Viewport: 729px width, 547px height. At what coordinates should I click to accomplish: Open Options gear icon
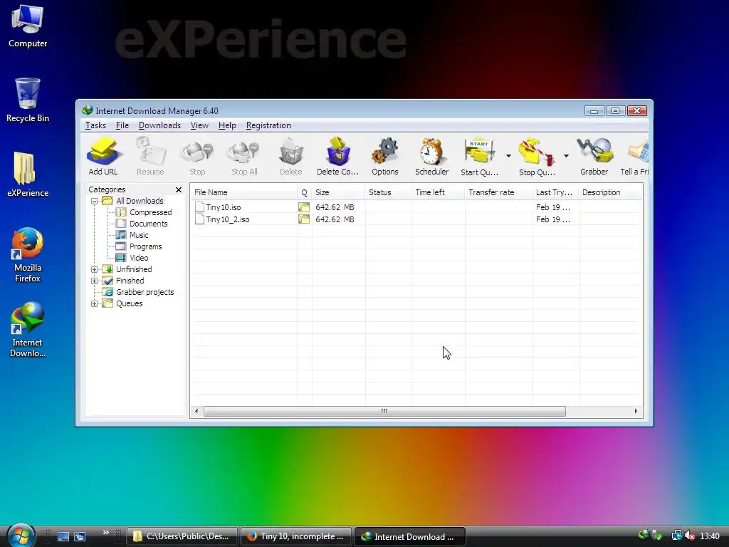coord(385,156)
